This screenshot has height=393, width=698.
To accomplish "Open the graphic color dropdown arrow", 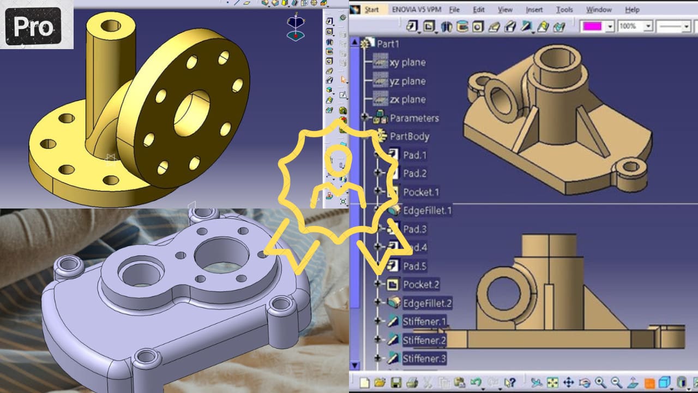I will pos(610,26).
